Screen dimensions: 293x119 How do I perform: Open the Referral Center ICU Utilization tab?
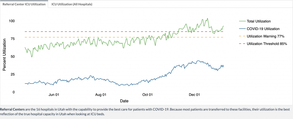[x=24, y=5]
